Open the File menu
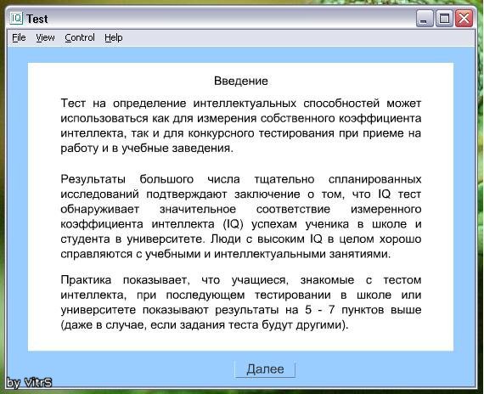This screenshot has width=484, height=394. [x=19, y=37]
